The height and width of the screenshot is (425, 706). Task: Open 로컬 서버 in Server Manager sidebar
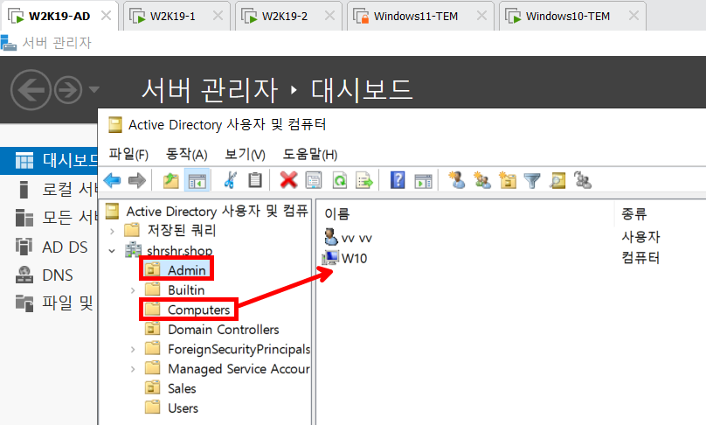(49, 189)
